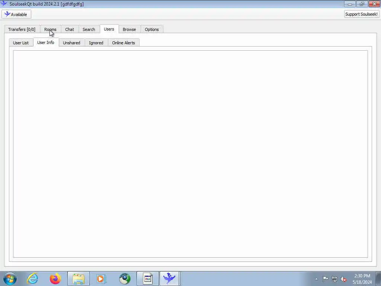The image size is (381, 286).
Task: Click the Support Soulseek! button
Action: point(361,14)
